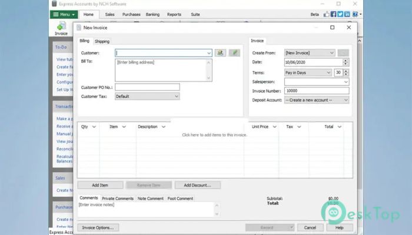This screenshot has height=235, width=412.
Task: Open the LinkedIn share icon
Action: pyautogui.click(x=347, y=14)
